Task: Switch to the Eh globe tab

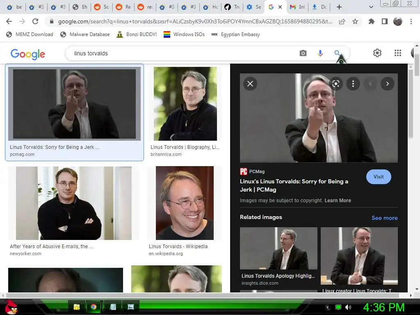Action: 80,7
